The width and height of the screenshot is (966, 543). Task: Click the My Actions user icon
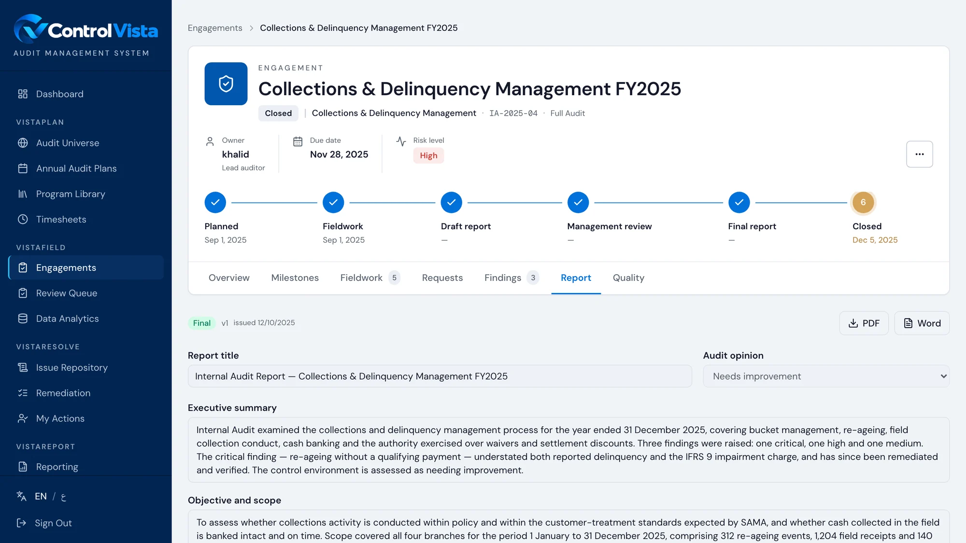[x=23, y=418]
